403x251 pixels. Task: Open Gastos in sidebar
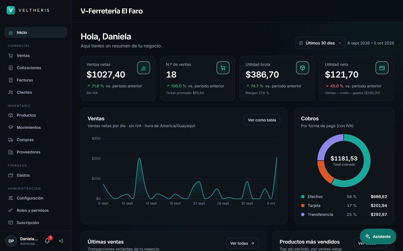click(36, 175)
